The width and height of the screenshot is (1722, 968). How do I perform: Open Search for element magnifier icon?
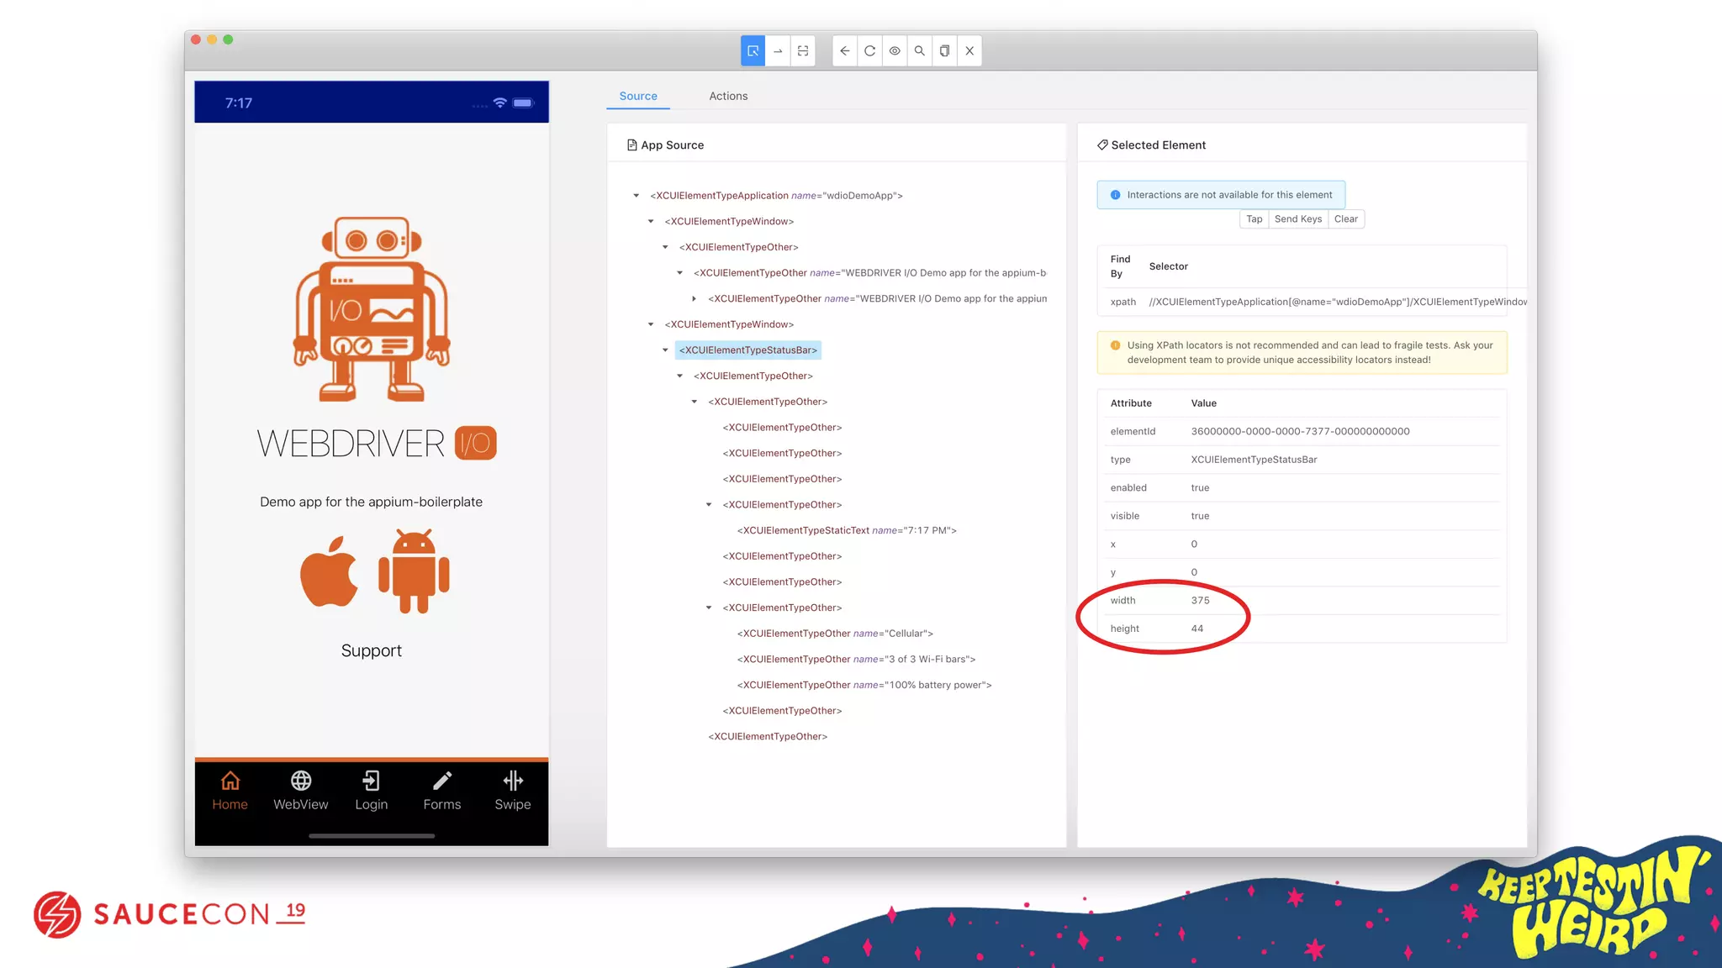point(920,50)
